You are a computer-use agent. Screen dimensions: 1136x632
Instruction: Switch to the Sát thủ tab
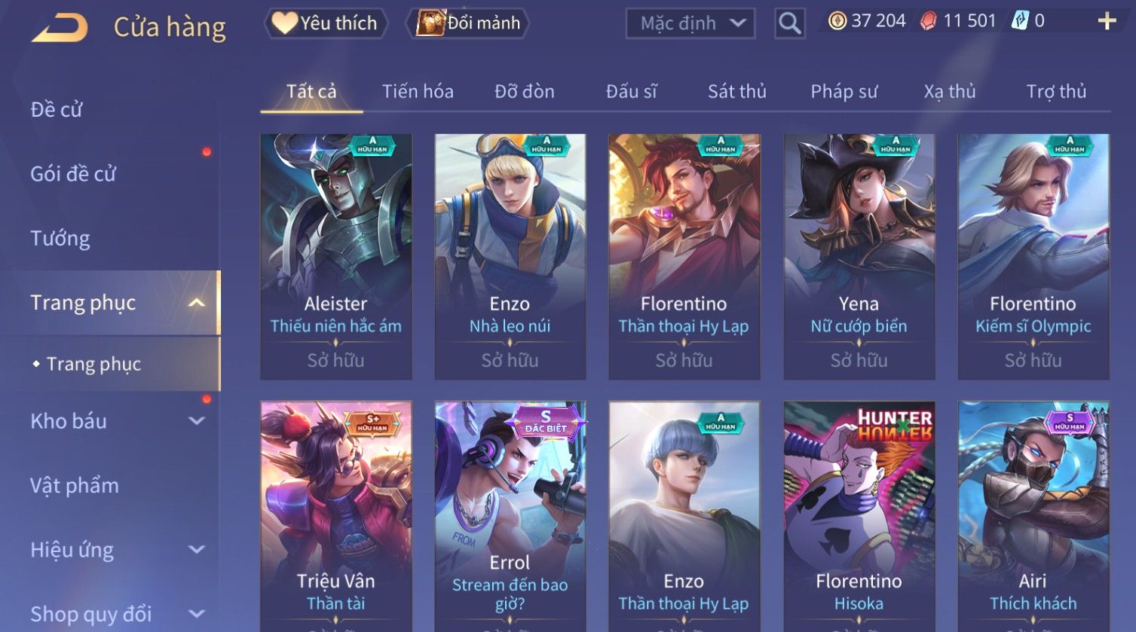736,92
